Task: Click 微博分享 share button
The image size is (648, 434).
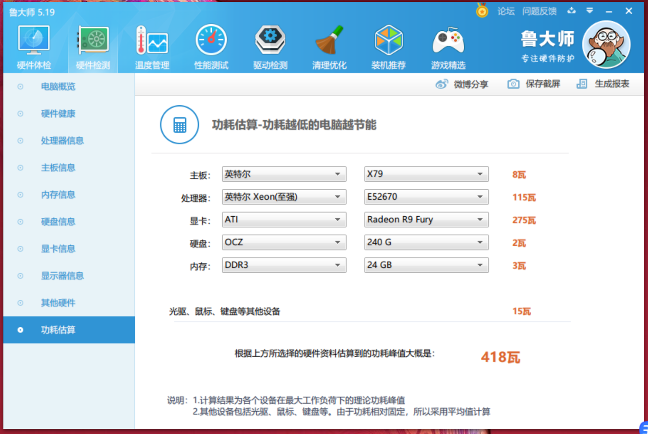Action: pyautogui.click(x=462, y=84)
